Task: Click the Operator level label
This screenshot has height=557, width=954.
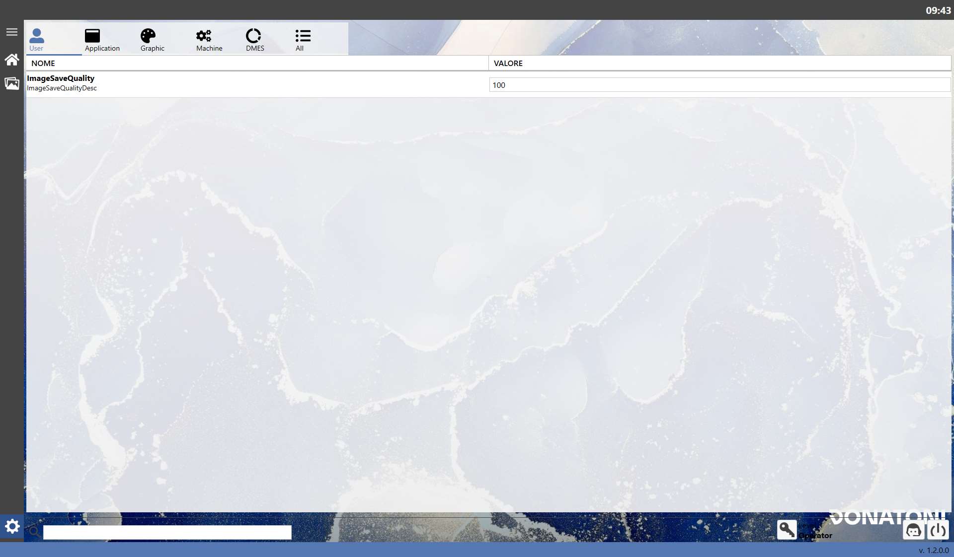Action: pos(815,535)
